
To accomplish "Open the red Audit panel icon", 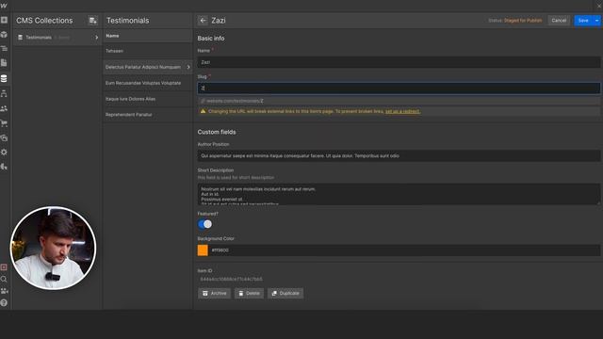I will tap(4, 267).
